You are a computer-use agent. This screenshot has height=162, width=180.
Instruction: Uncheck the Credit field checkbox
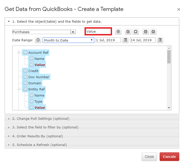tap(25, 71)
